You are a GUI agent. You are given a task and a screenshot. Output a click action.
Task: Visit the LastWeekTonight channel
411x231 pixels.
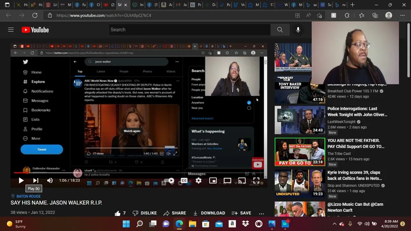(341, 122)
